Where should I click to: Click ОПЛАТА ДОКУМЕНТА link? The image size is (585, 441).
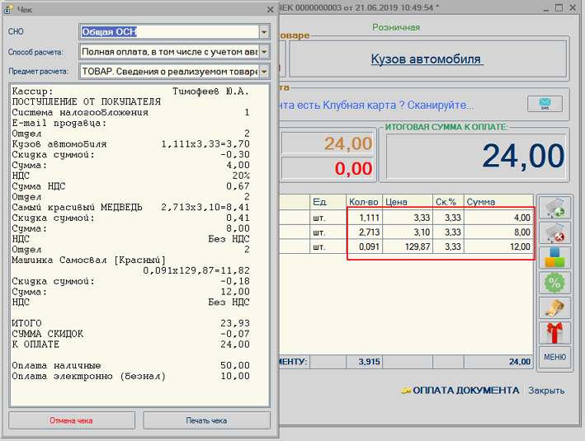click(x=460, y=390)
